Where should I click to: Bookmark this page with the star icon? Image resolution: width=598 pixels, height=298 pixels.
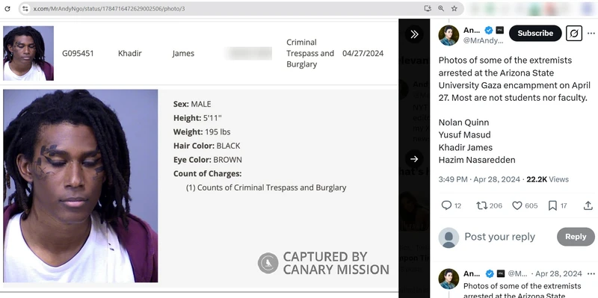454,8
